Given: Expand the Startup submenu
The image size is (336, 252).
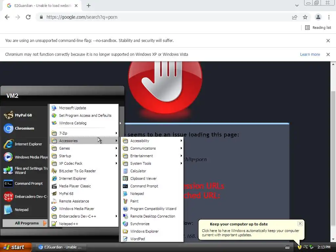Looking at the screenshot, I should (84, 156).
